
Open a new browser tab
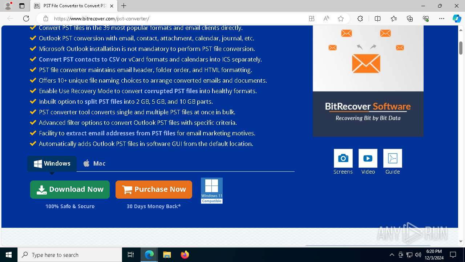point(124,6)
